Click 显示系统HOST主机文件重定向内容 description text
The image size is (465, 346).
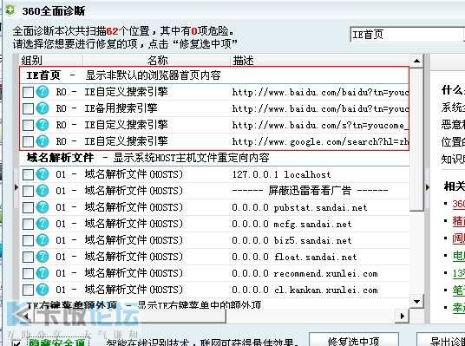[191, 158]
